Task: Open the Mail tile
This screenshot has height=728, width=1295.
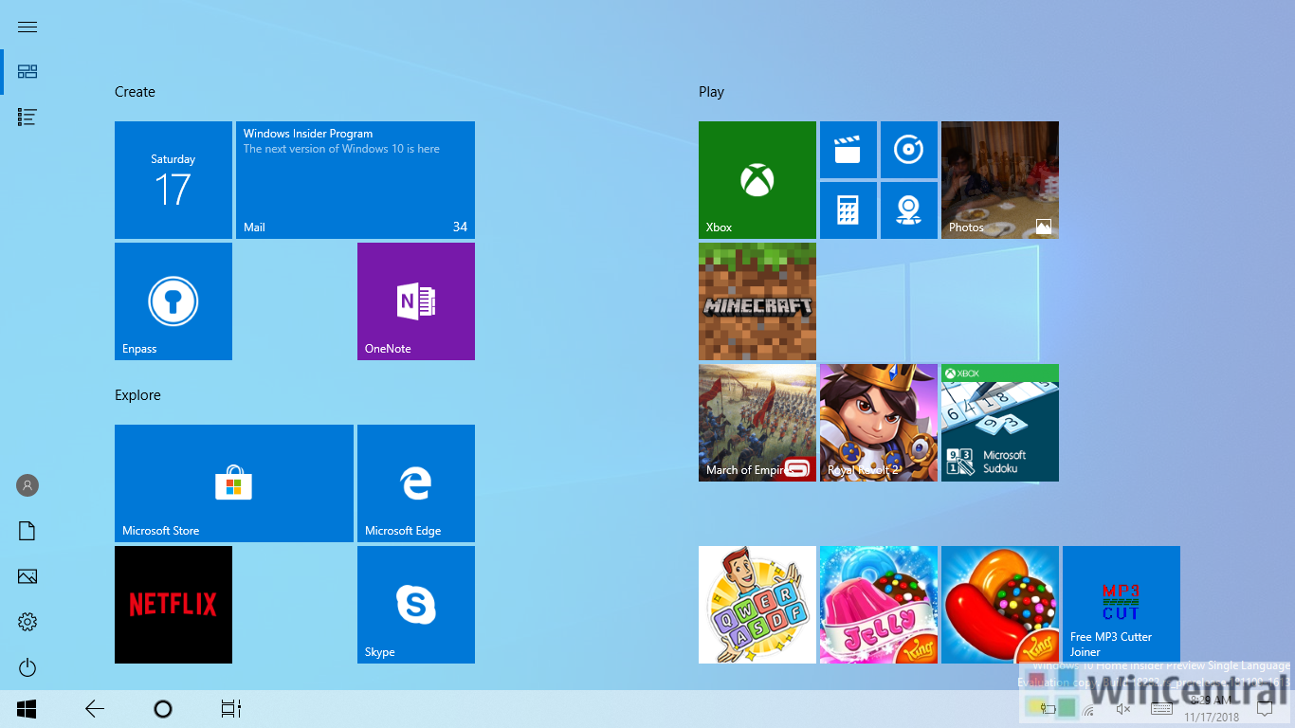Action: (x=356, y=180)
